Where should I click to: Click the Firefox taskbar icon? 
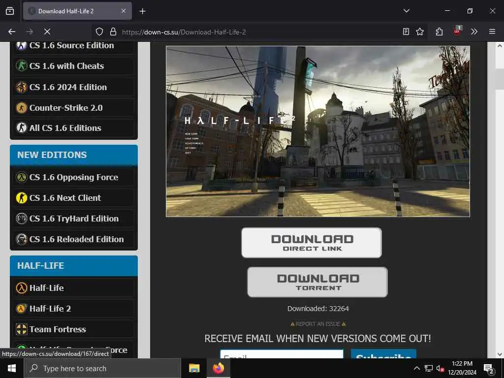coord(218,368)
